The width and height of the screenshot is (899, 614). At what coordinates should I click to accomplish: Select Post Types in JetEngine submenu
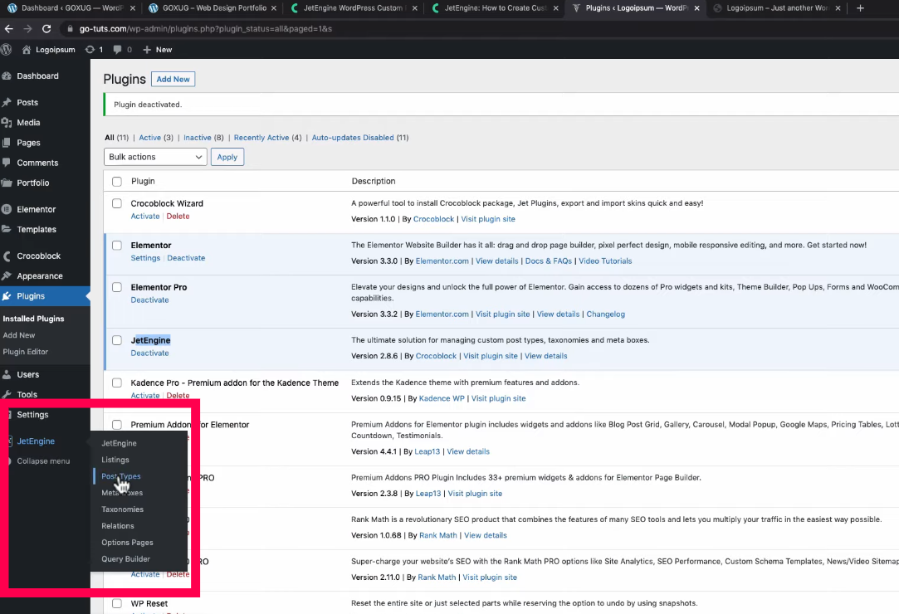(121, 476)
